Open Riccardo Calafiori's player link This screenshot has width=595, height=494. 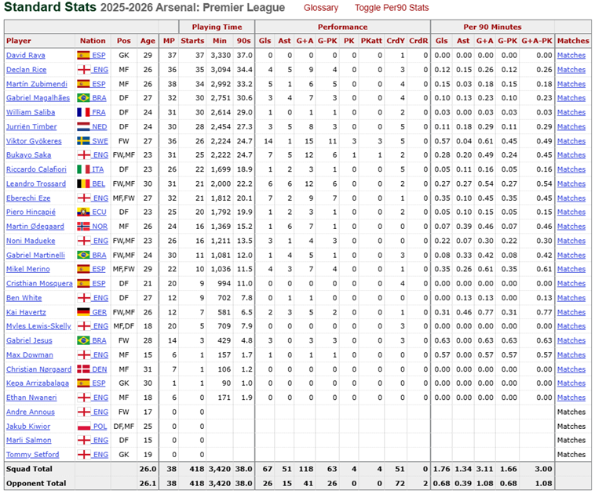click(36, 169)
